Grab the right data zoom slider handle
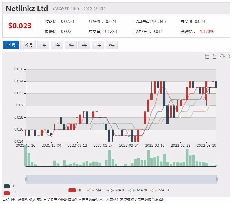233x204 pixels. point(217,179)
